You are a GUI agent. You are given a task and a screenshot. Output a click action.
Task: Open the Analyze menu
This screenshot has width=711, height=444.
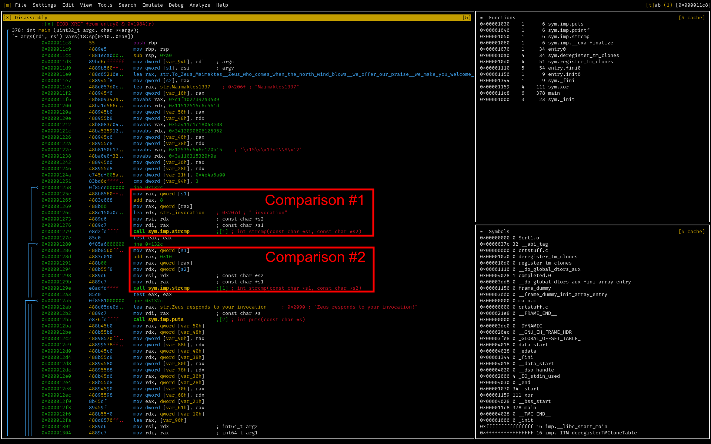[200, 5]
